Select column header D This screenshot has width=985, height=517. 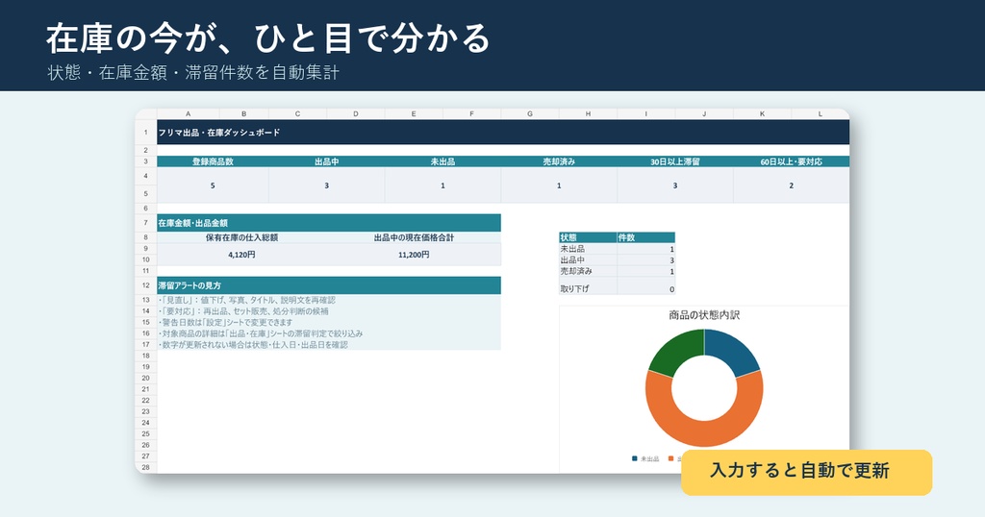tap(356, 113)
